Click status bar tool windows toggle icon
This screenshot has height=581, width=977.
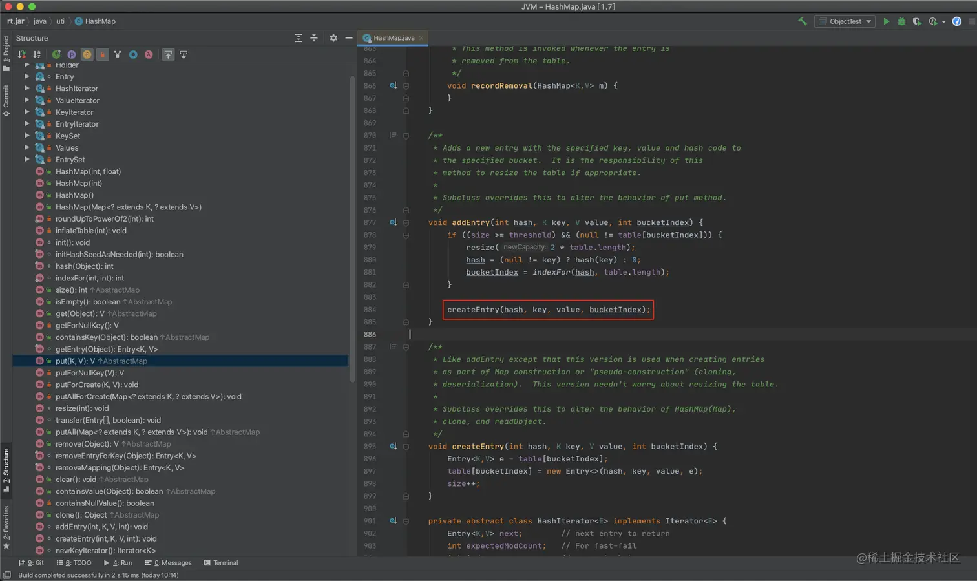[x=7, y=575]
